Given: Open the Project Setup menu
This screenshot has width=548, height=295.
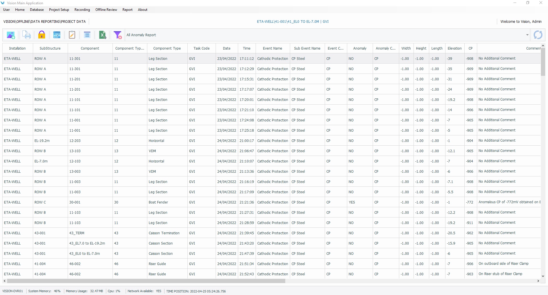Looking at the screenshot, I should click(59, 10).
